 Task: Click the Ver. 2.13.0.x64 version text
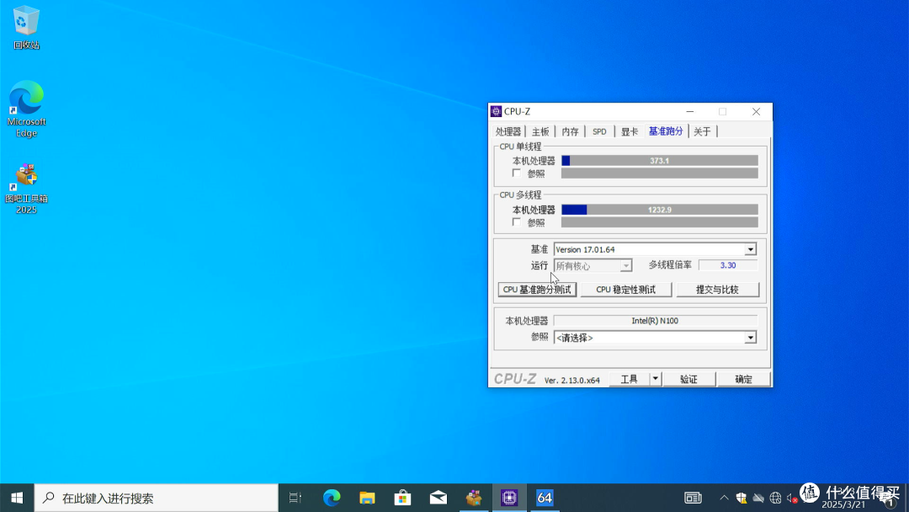(571, 381)
